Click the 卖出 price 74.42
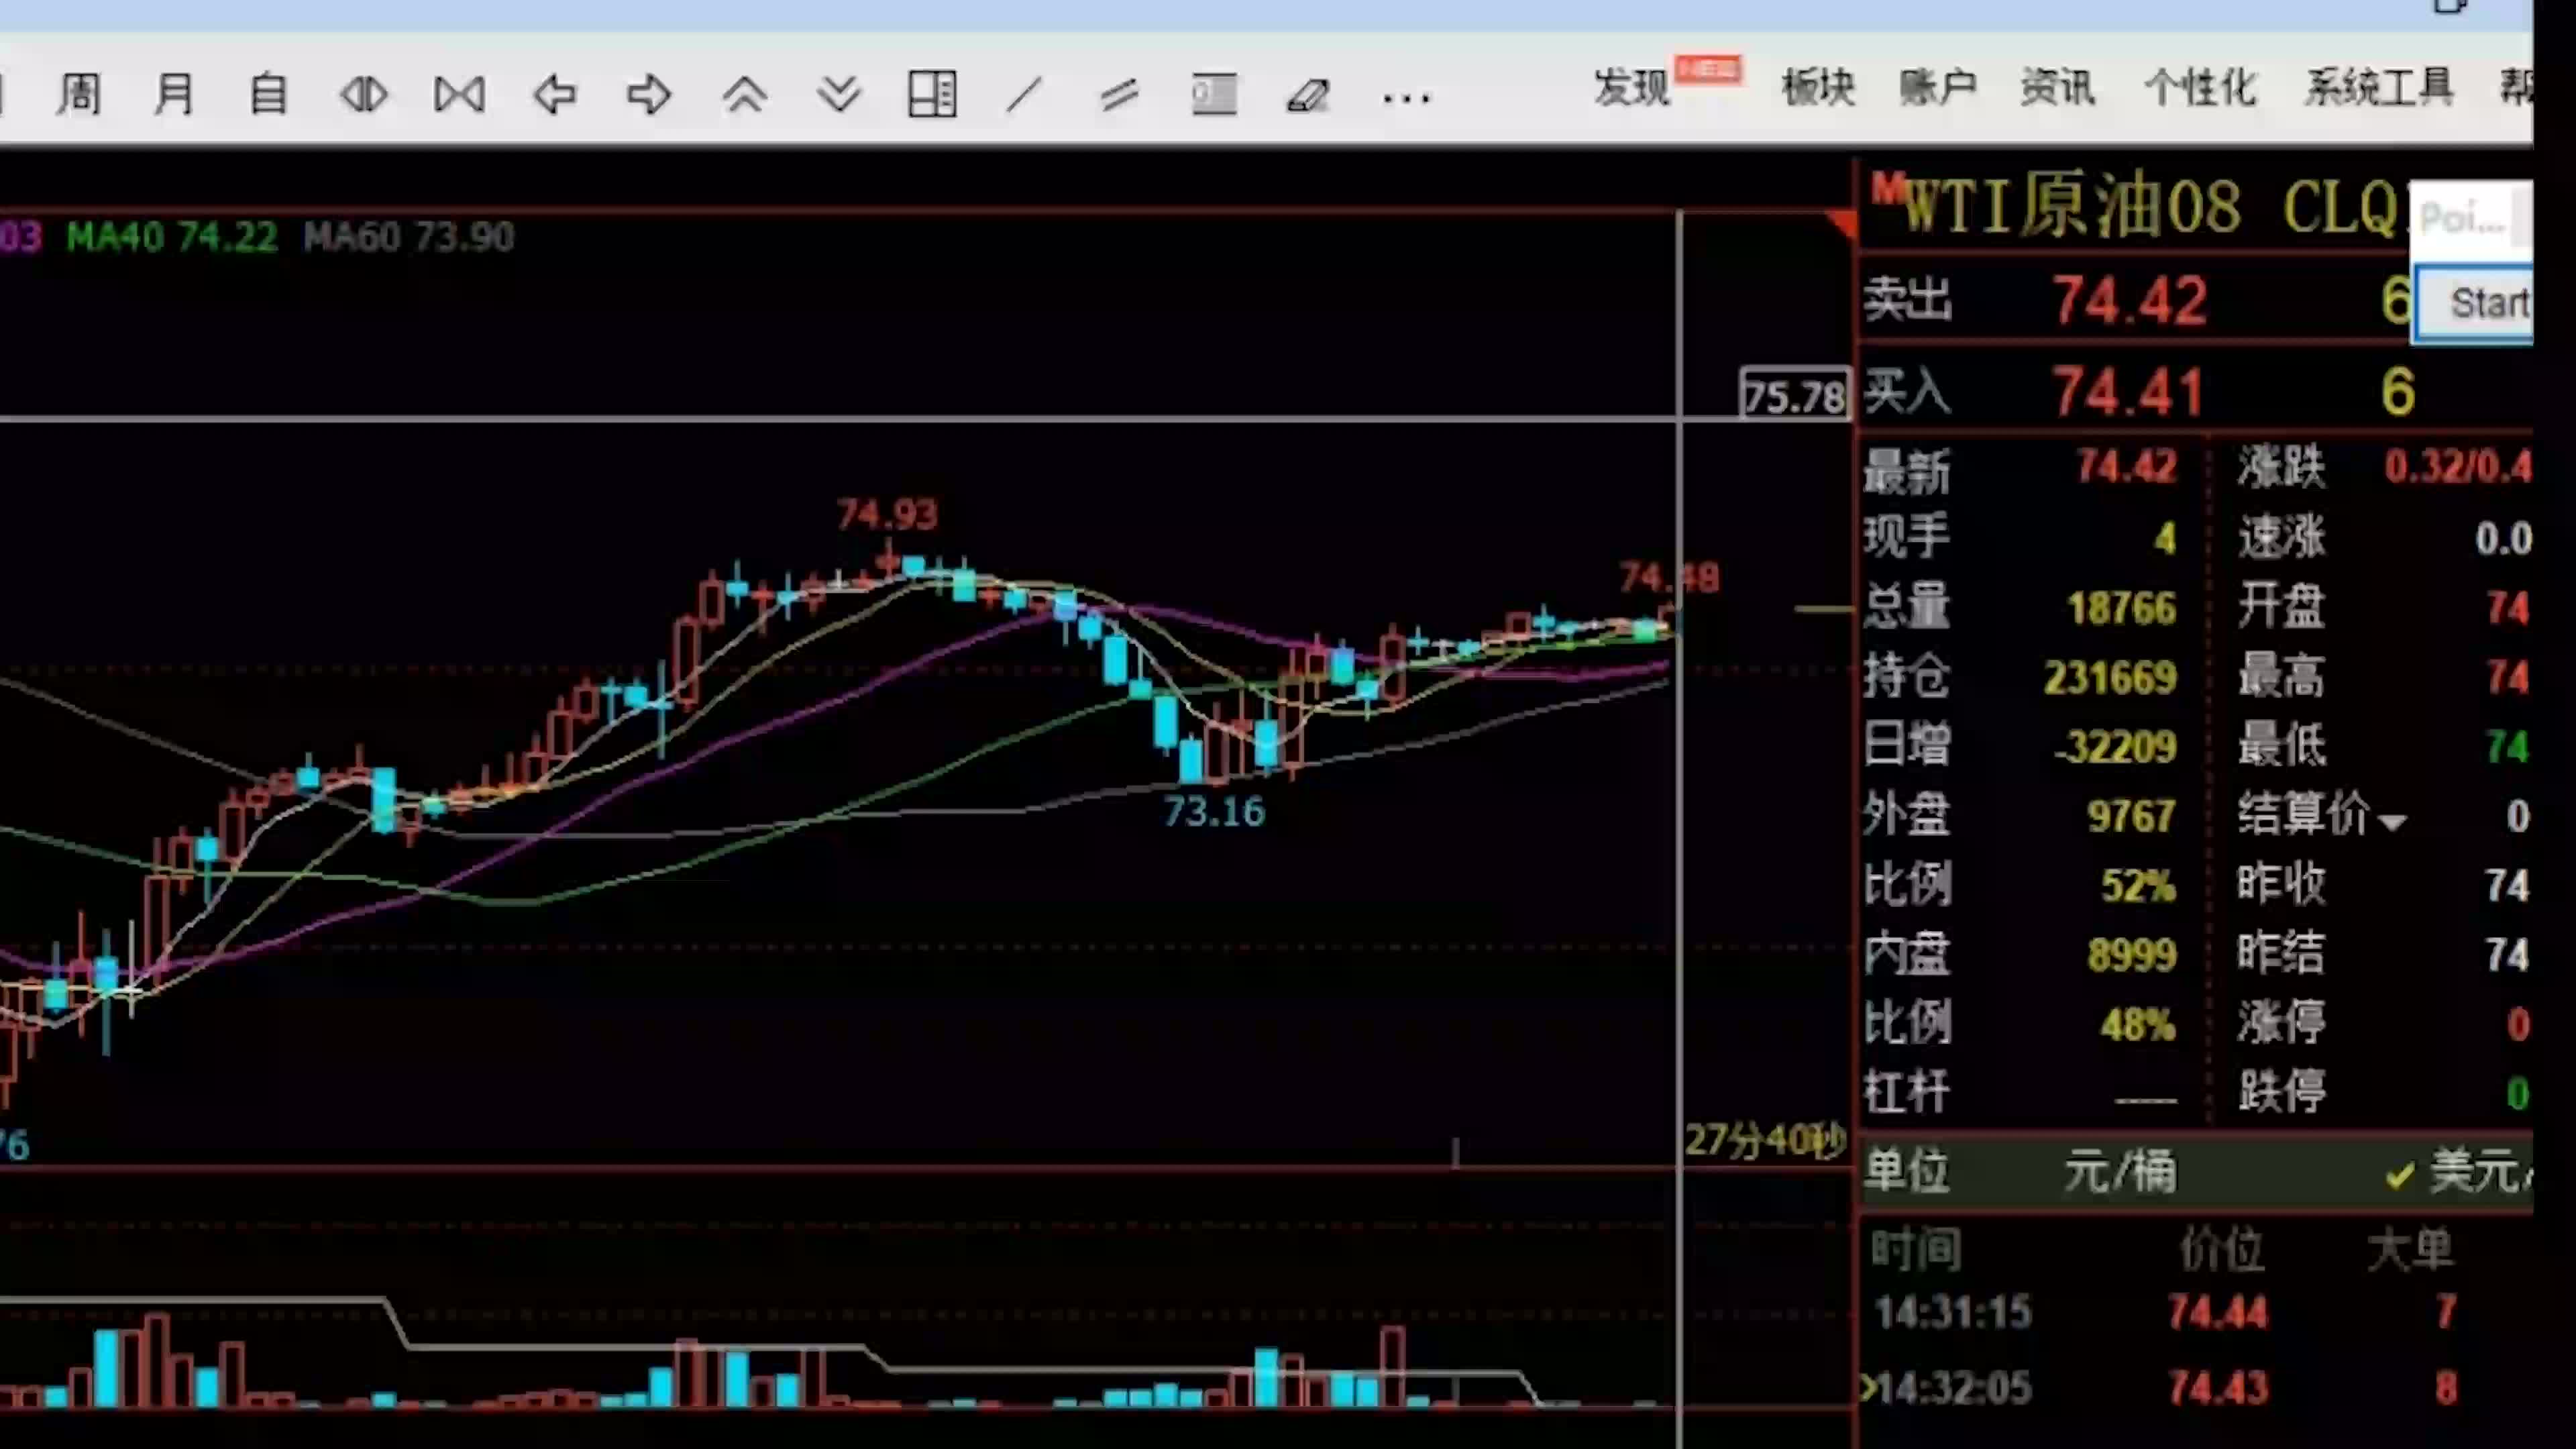This screenshot has width=2576, height=1449. tap(2130, 300)
